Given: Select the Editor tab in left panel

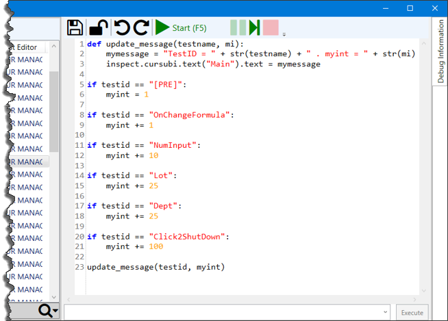Looking at the screenshot, I should pyautogui.click(x=27, y=47).
